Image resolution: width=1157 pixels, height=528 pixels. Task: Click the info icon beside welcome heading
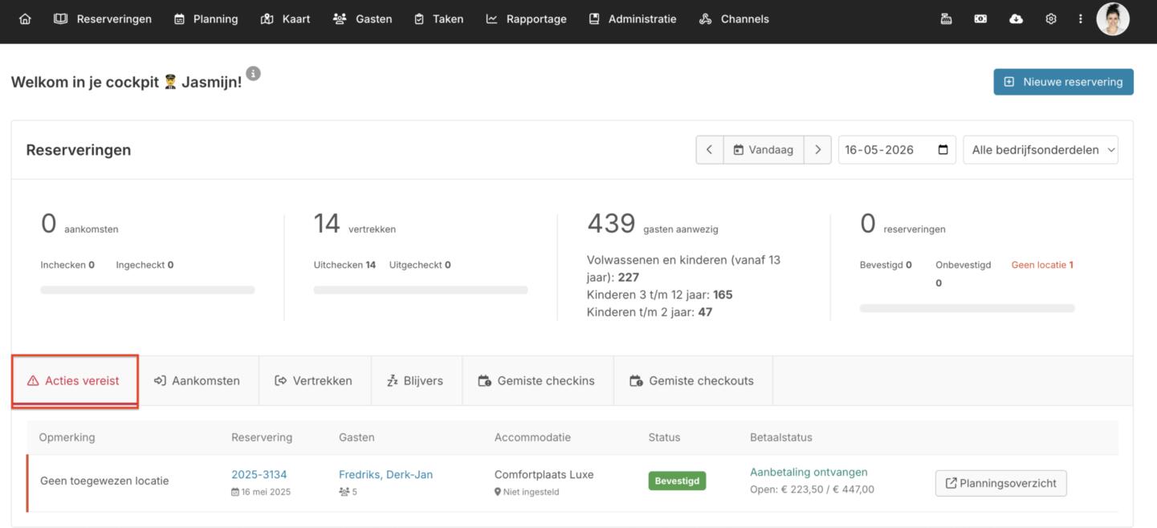pos(253,74)
